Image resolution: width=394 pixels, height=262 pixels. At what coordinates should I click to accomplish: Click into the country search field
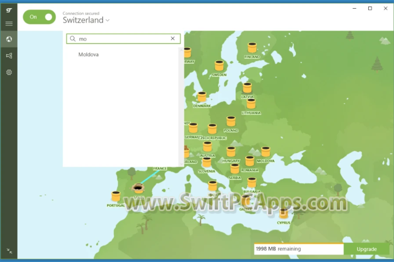pyautogui.click(x=123, y=39)
